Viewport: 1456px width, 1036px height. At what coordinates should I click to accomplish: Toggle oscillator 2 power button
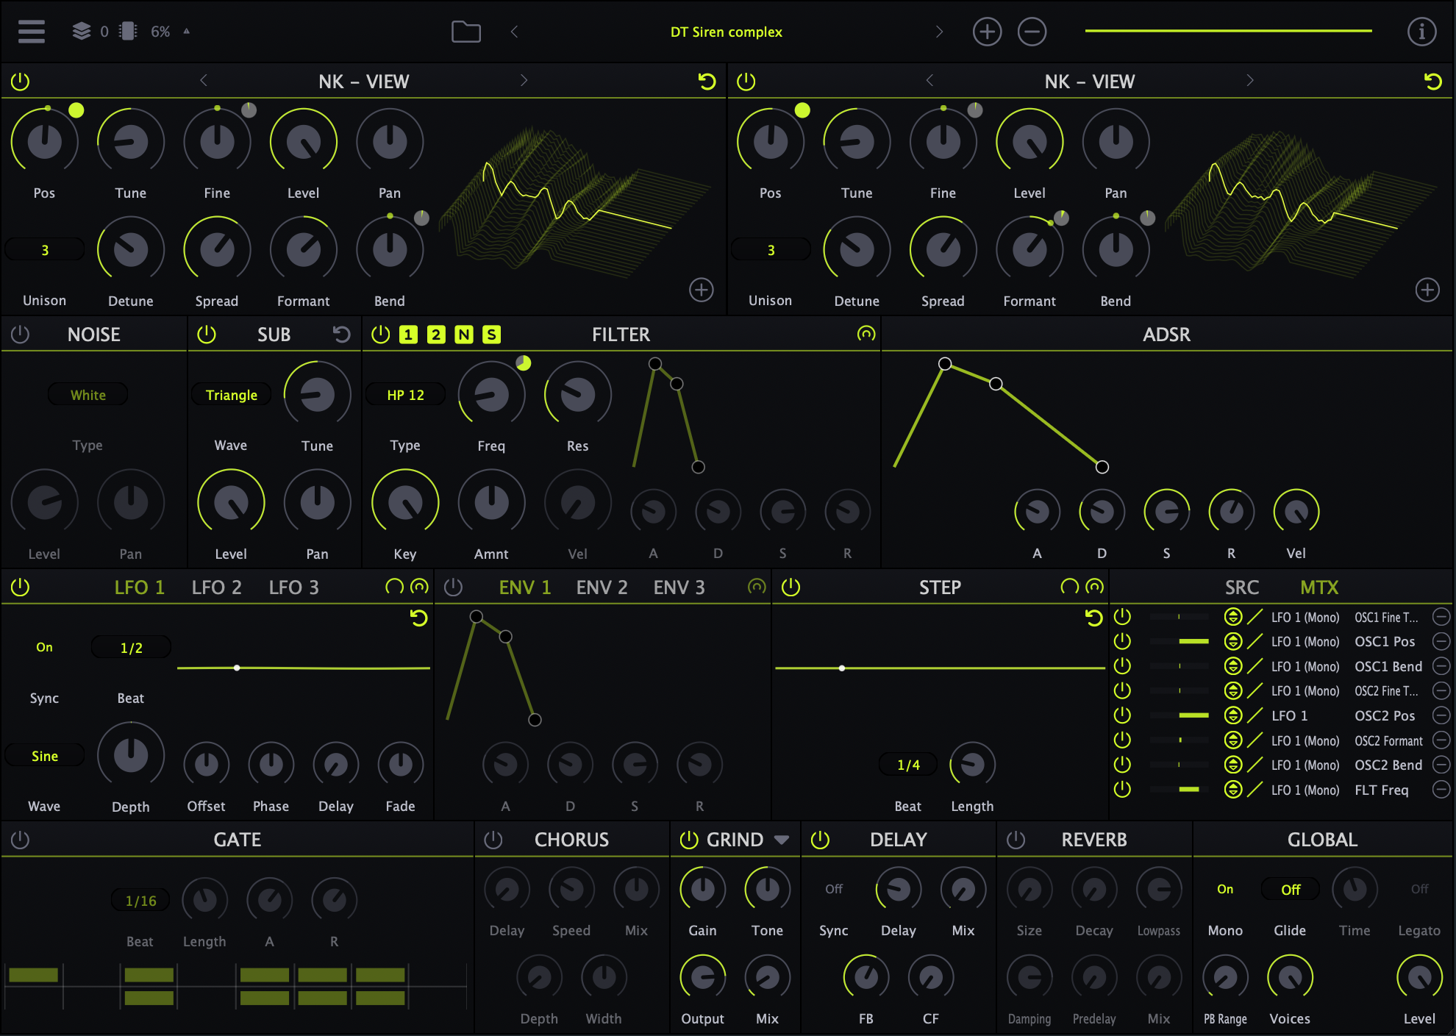pyautogui.click(x=746, y=81)
